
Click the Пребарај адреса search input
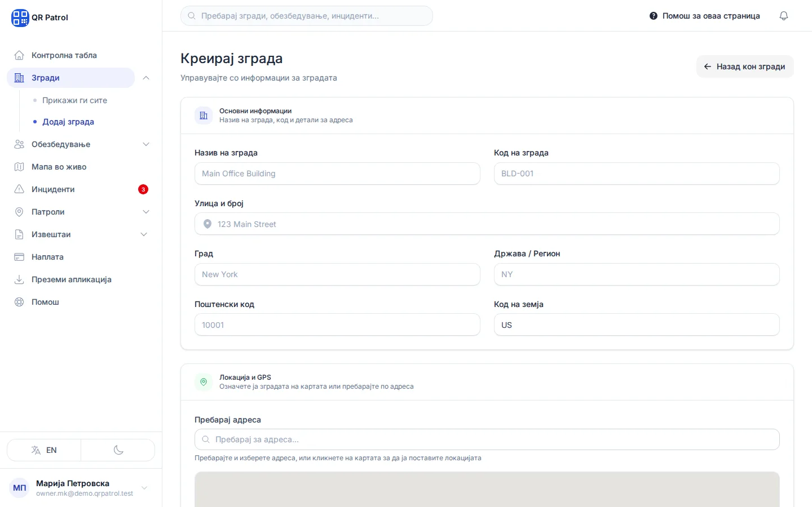click(487, 439)
